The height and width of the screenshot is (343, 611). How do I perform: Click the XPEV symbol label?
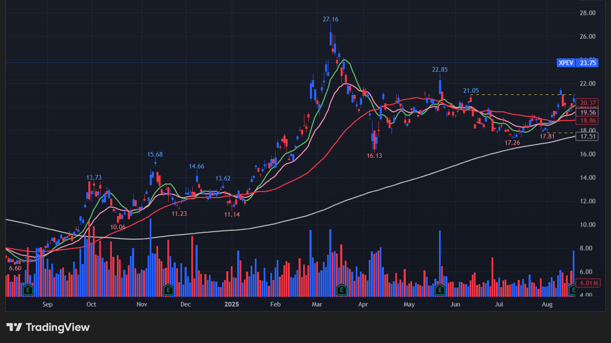[565, 63]
